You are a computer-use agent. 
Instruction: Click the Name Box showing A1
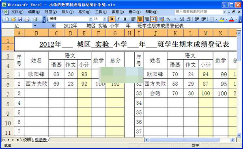click(17, 26)
